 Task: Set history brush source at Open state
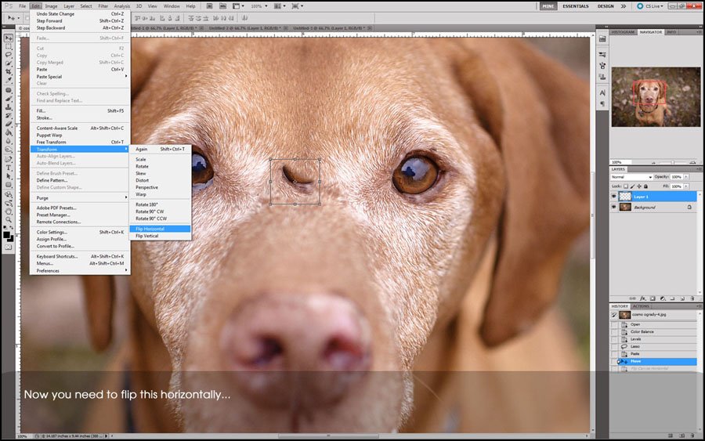(x=615, y=324)
